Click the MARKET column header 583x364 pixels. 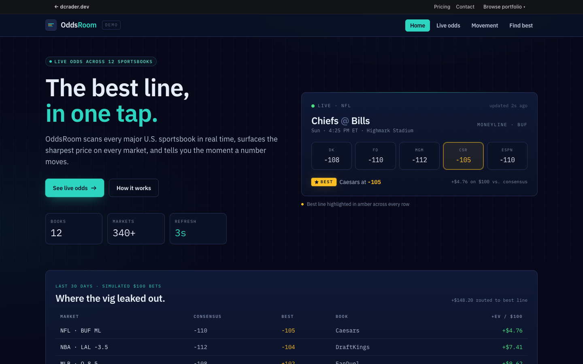click(x=70, y=317)
